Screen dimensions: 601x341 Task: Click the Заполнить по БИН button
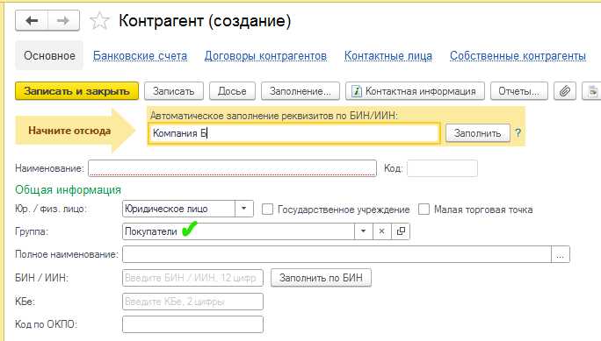[x=321, y=278]
